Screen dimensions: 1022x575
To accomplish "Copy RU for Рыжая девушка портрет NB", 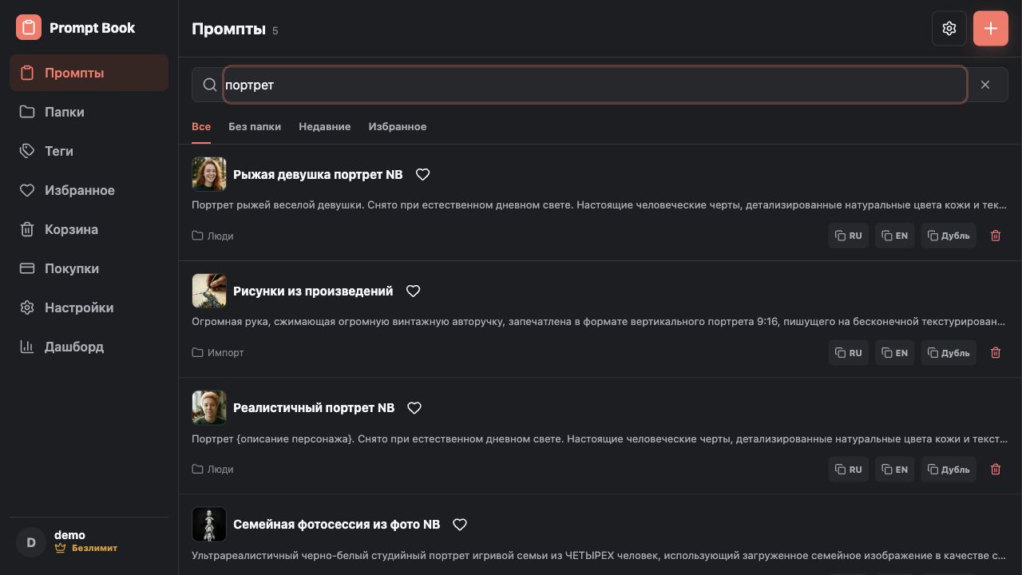I will pyautogui.click(x=848, y=236).
